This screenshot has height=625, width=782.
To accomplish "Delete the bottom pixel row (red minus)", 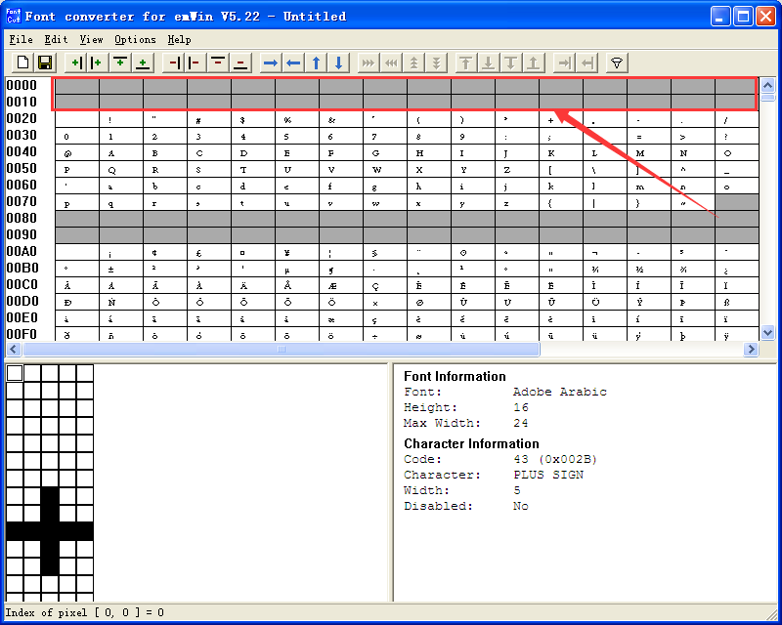I will [x=240, y=62].
